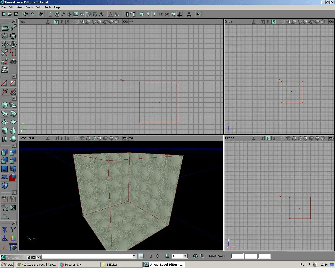Build a Cube brush
The width and height of the screenshot is (335, 268).
coord(5,105)
